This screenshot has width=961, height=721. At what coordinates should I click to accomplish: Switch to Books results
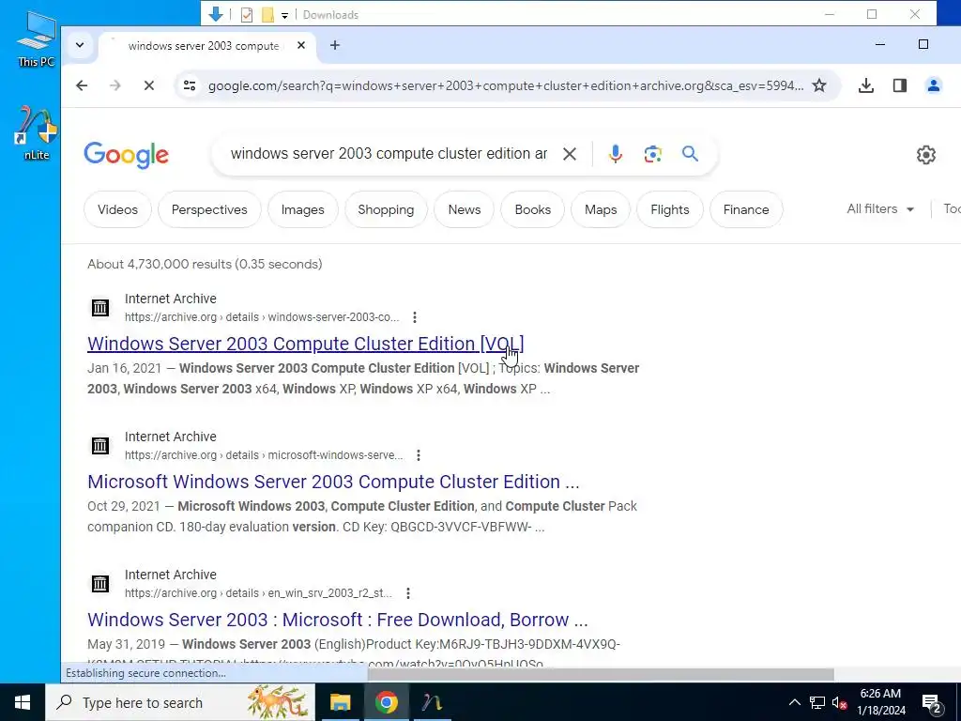click(x=533, y=209)
